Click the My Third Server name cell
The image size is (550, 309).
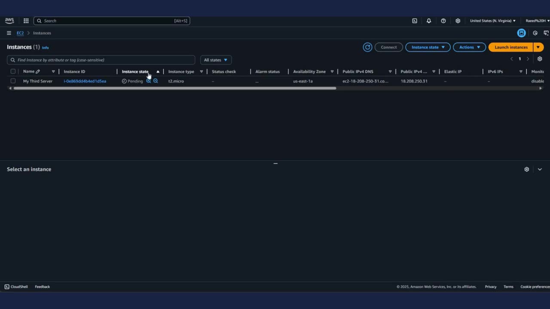point(38,81)
